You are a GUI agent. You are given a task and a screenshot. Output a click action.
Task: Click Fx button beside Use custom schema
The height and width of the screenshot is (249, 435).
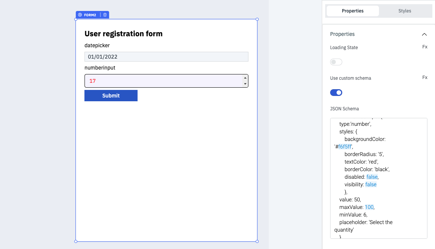point(425,77)
